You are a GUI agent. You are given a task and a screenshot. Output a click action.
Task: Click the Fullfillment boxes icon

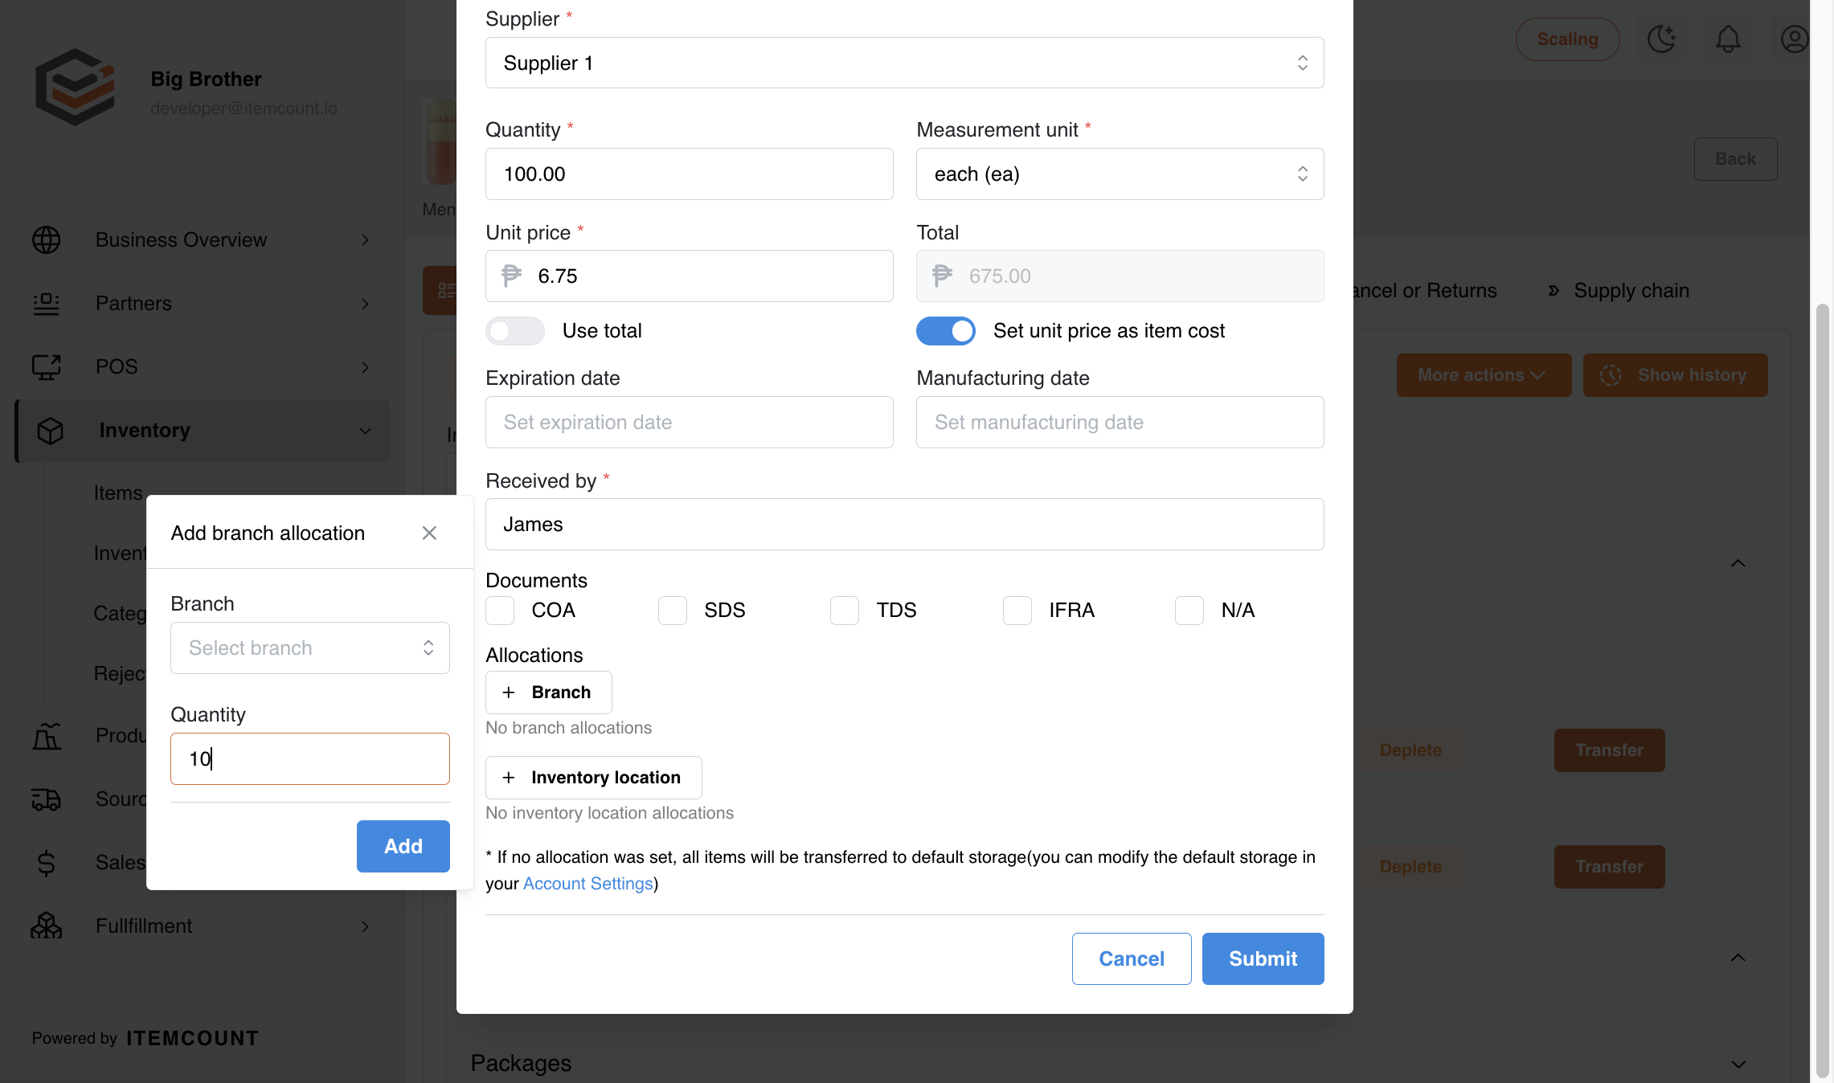(47, 926)
